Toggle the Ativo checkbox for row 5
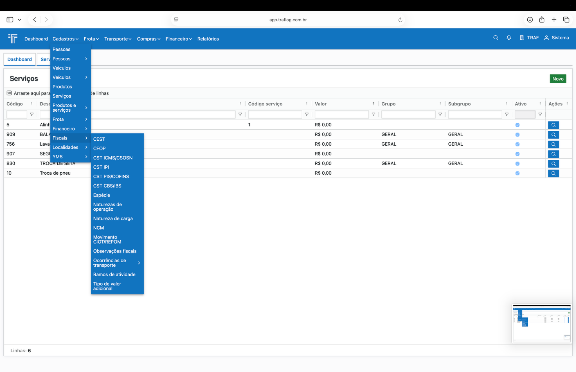The image size is (576, 372). point(517,125)
